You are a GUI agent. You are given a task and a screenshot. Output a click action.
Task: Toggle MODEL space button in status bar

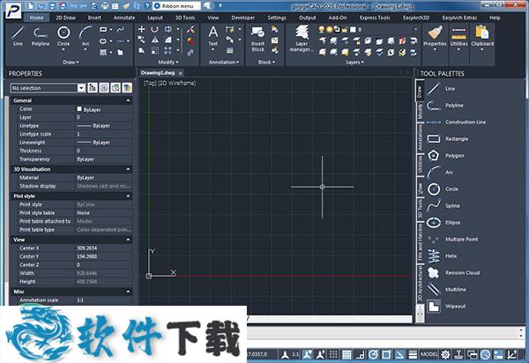(428, 354)
